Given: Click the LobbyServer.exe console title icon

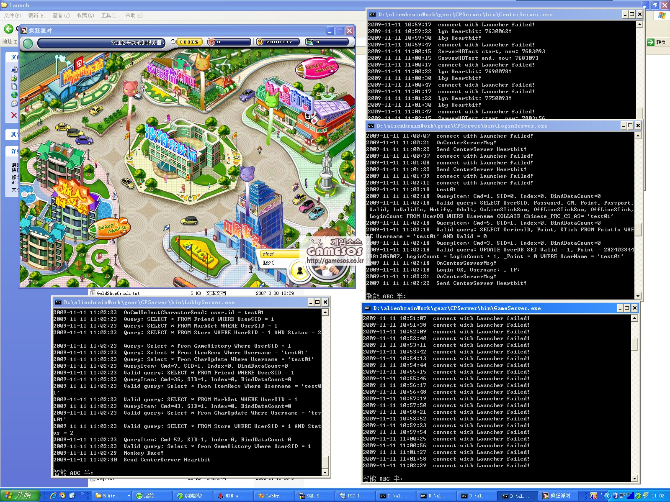Looking at the screenshot, I should point(58,302).
